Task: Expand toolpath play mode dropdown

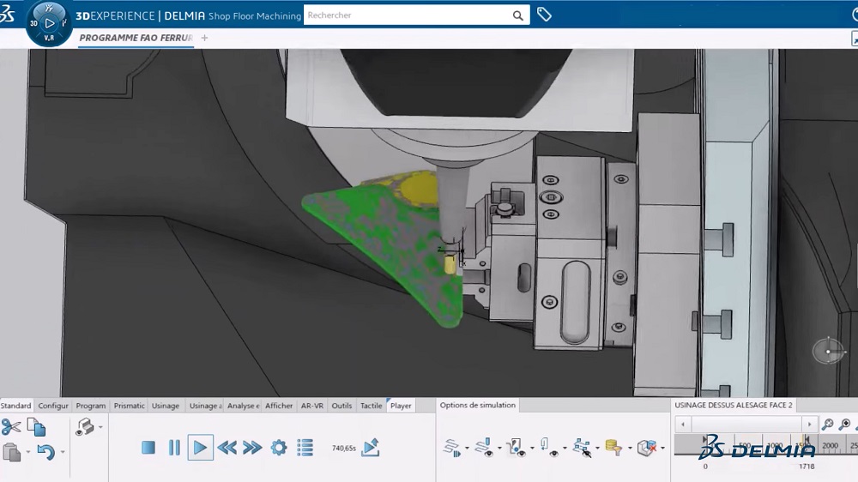Action: click(467, 448)
